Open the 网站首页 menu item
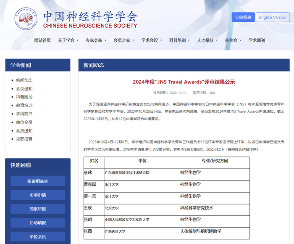Image resolution: width=294 pixels, height=244 pixels. point(42,40)
